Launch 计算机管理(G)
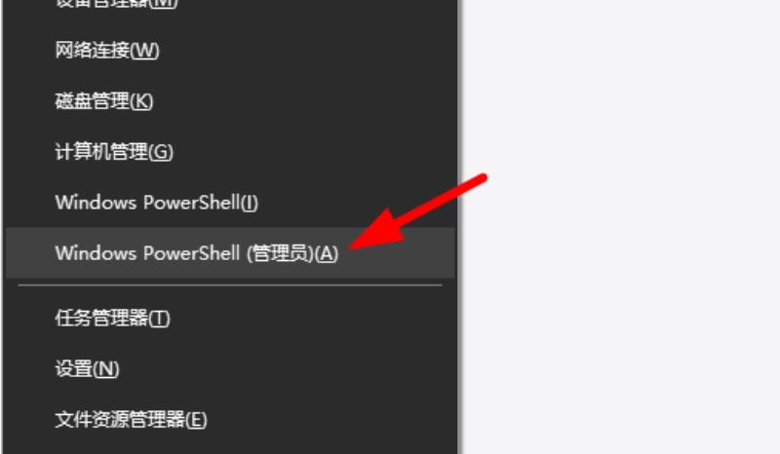Image resolution: width=780 pixels, height=454 pixels. pos(230,152)
